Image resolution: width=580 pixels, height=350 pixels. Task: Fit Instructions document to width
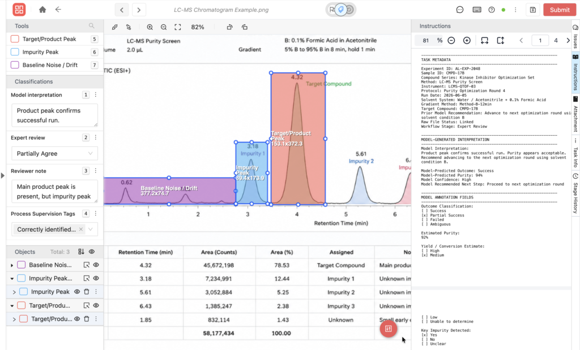(485, 41)
